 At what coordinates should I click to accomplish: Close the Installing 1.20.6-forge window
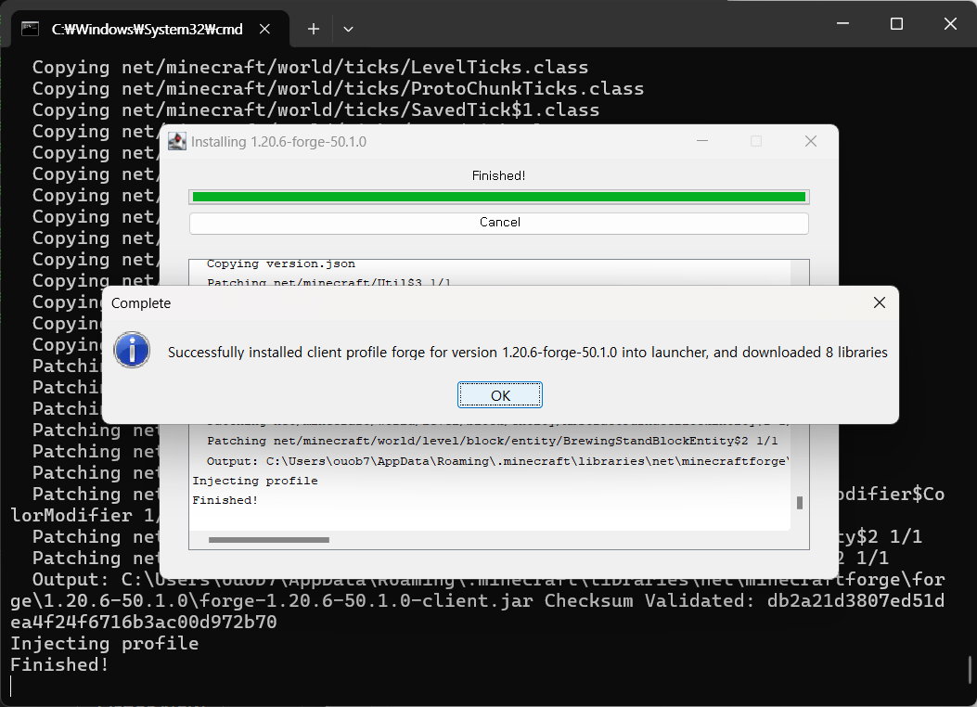pos(811,141)
